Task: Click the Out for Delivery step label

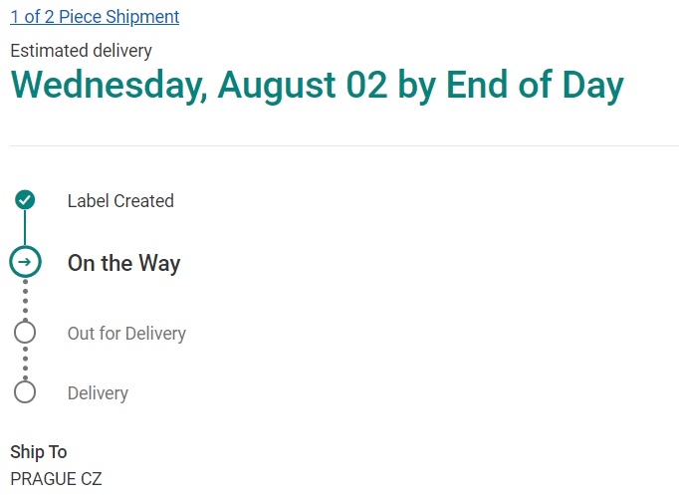Action: pyautogui.click(x=126, y=334)
